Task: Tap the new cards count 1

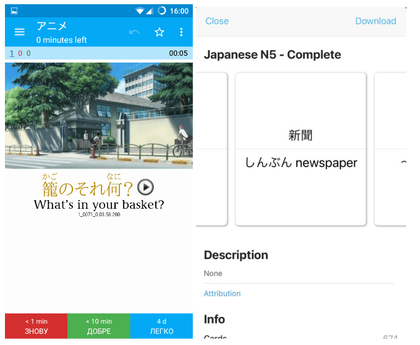Action: click(x=12, y=53)
